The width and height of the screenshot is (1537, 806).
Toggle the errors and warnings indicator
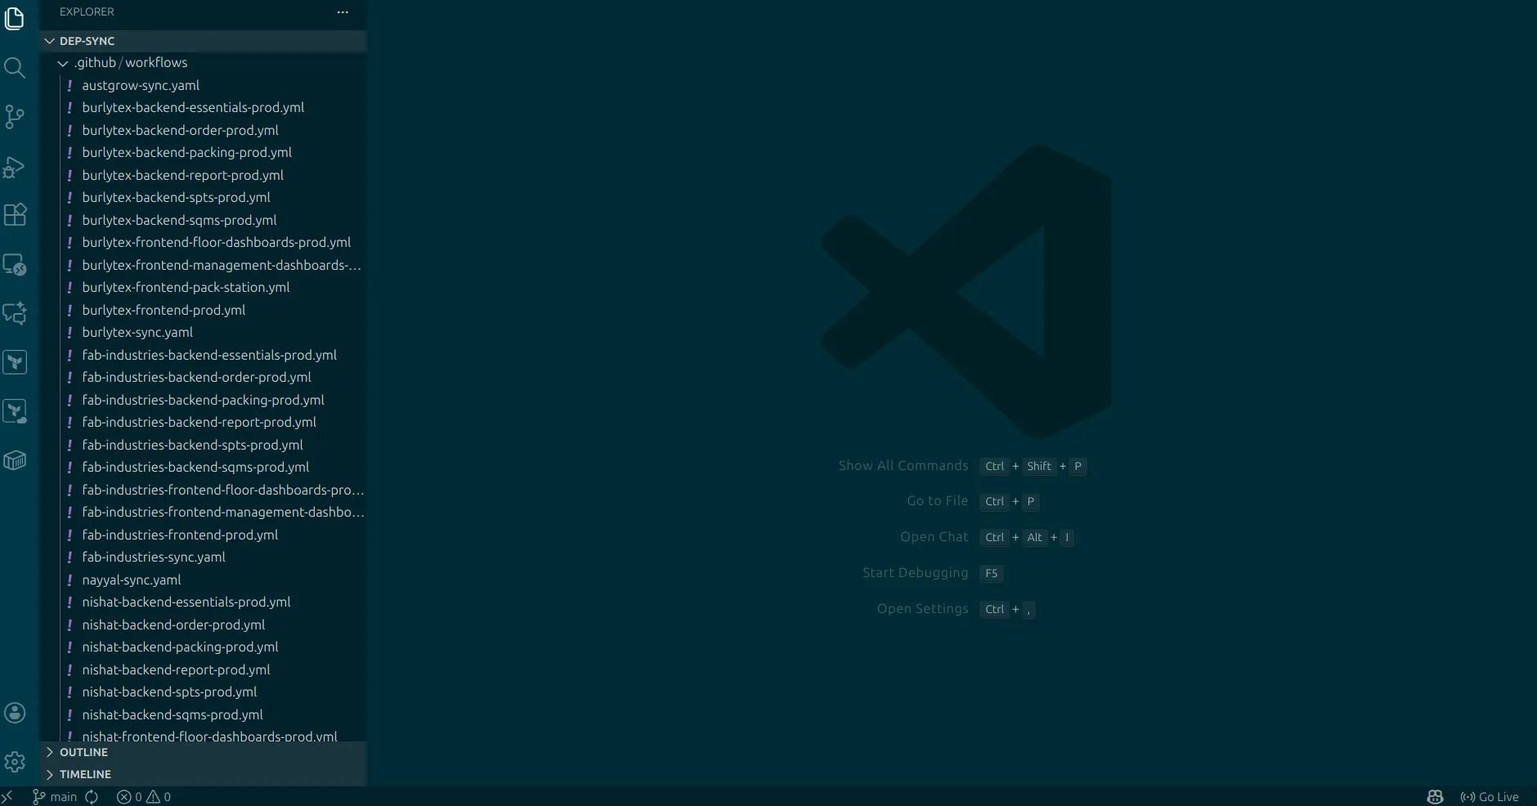tap(144, 796)
